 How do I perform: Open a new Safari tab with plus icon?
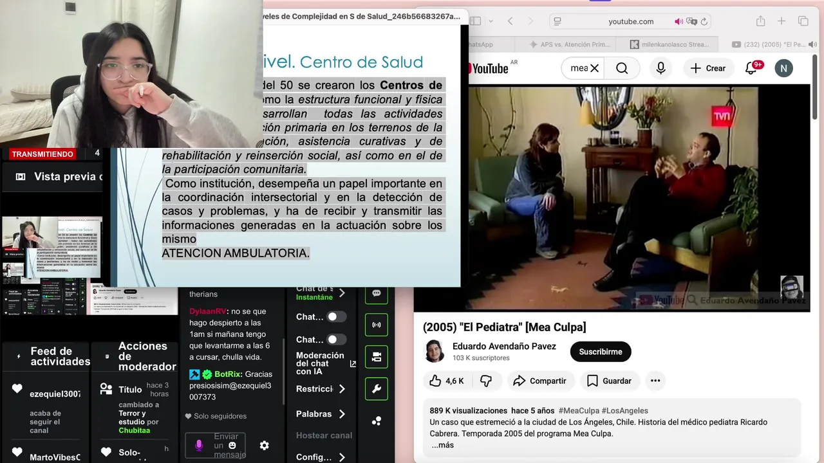tap(782, 21)
